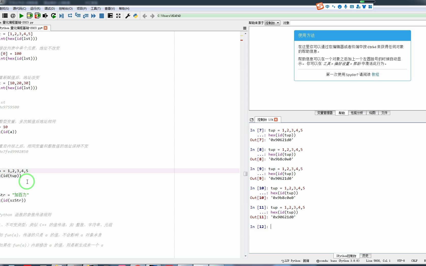Viewport: 426px width, 266px height.
Task: Stop debugging with the blue square icon
Action: (102, 16)
